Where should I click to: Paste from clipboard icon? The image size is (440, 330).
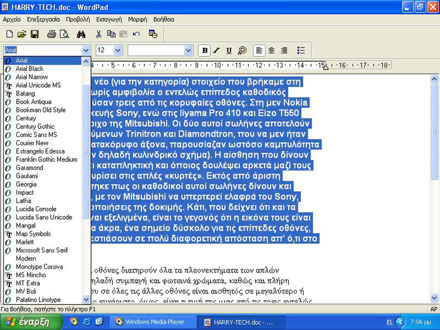[x=123, y=34]
